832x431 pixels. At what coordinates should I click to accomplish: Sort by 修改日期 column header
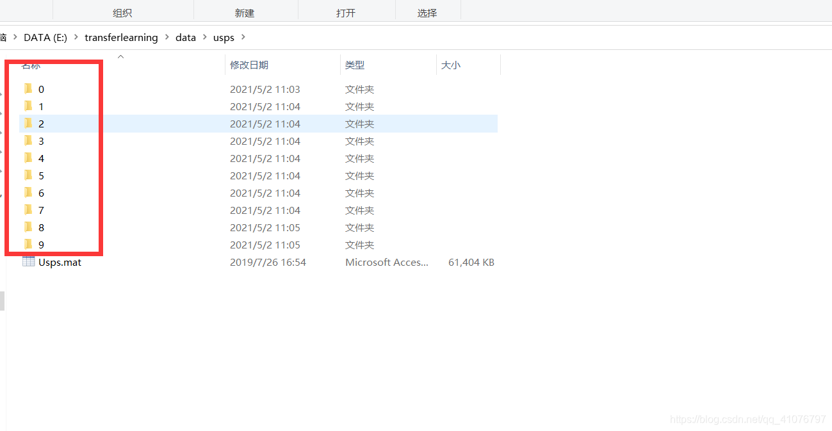coord(249,65)
